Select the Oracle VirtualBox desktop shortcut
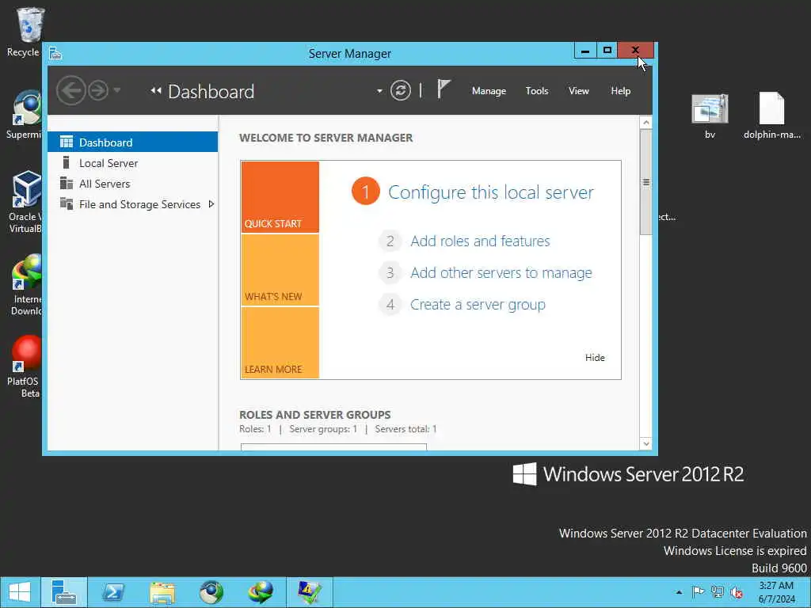The image size is (811, 608). tap(25, 202)
